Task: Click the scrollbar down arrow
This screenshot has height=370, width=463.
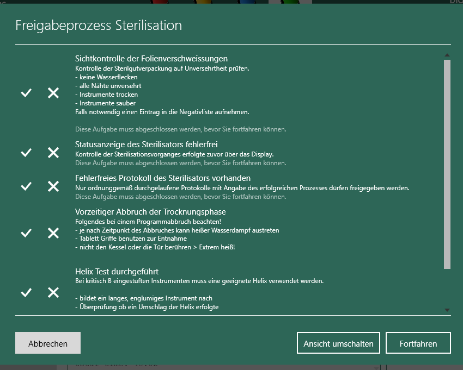Action: (x=447, y=310)
